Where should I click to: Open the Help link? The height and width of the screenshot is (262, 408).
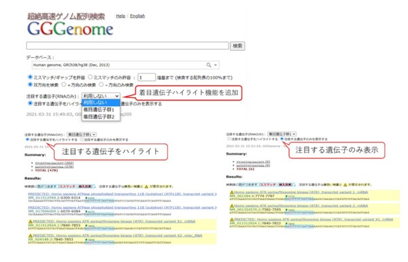[x=120, y=16]
